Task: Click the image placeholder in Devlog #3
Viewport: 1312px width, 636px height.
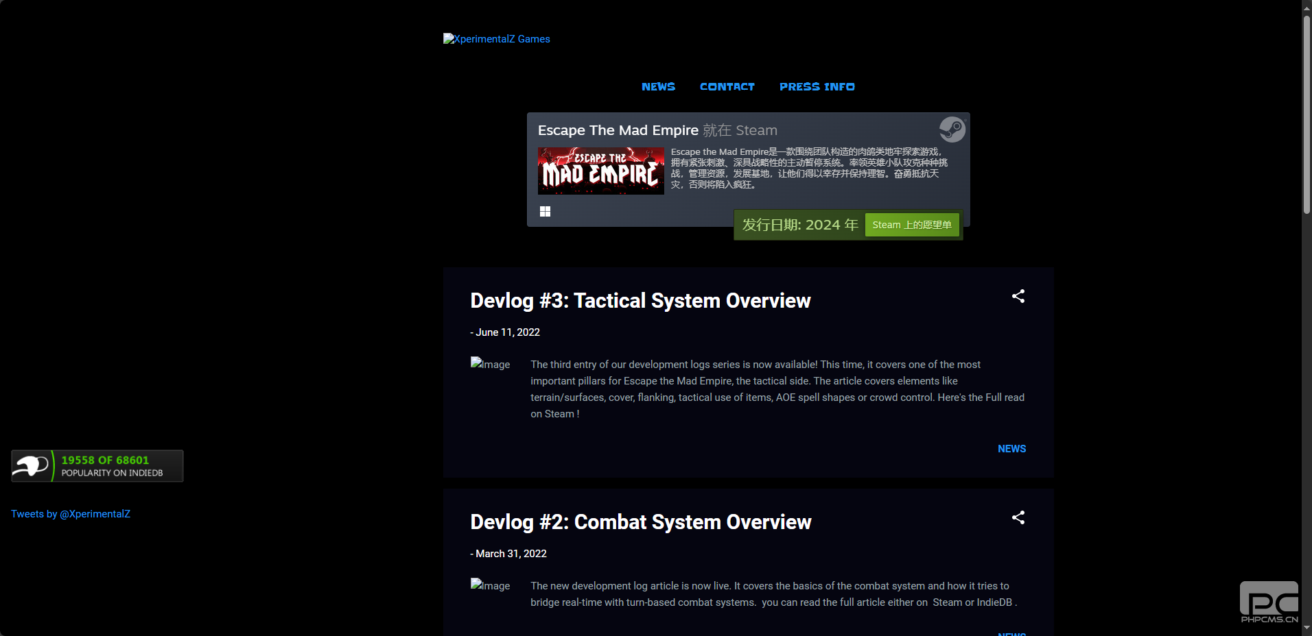Action: pos(490,364)
